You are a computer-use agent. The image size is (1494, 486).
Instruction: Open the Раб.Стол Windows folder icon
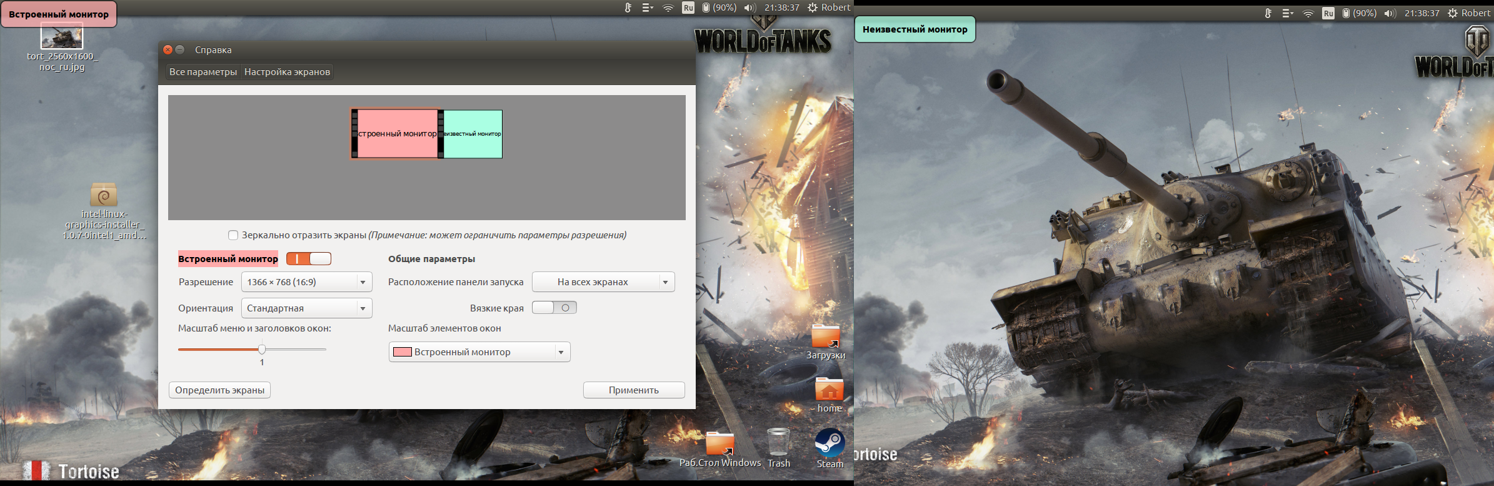pyautogui.click(x=719, y=443)
